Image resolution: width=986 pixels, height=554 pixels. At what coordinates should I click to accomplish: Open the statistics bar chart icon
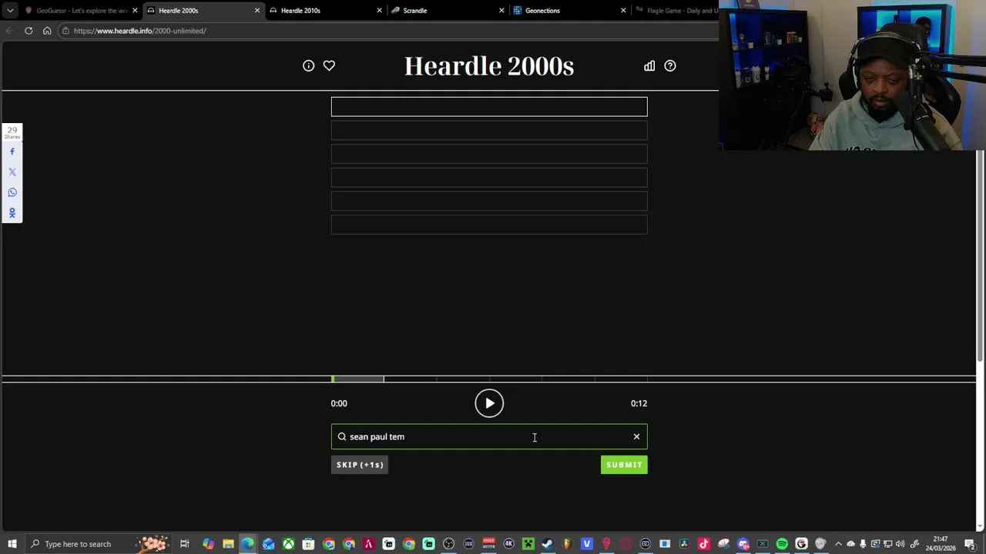click(x=649, y=66)
